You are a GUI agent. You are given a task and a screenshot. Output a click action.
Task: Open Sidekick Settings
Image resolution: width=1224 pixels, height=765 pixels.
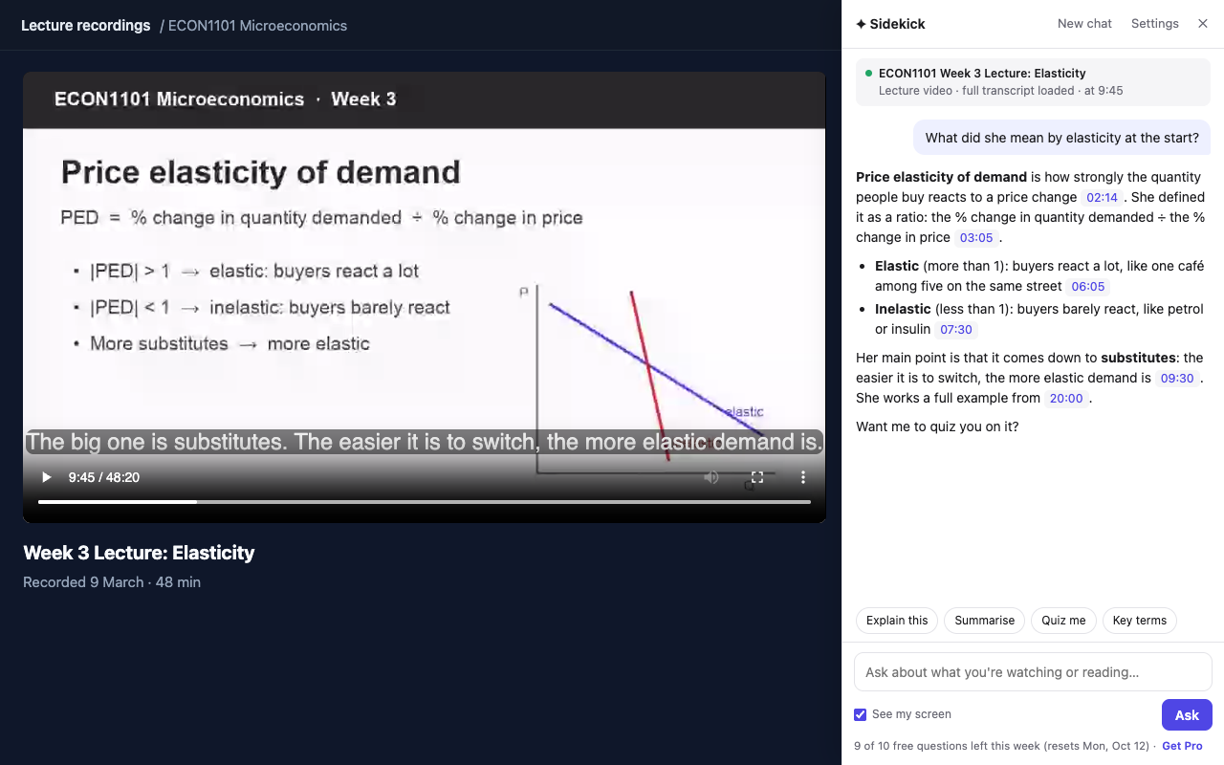point(1155,24)
